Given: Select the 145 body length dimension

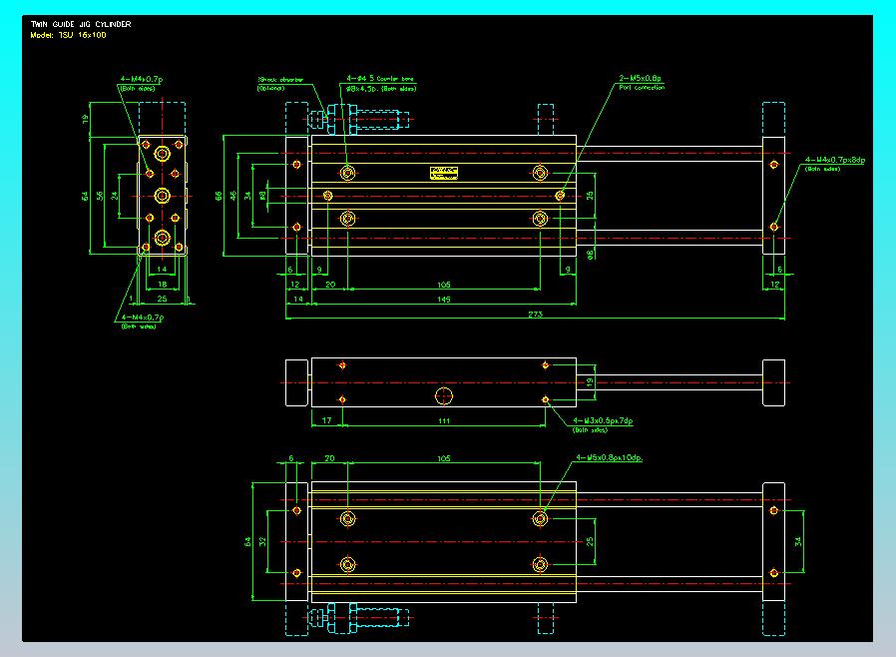Looking at the screenshot, I should [442, 299].
